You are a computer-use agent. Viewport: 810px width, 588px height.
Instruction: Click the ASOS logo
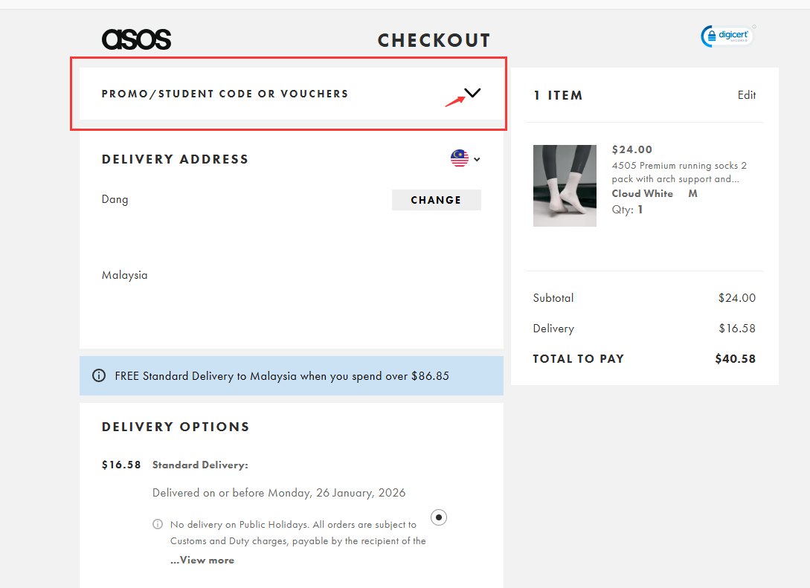pyautogui.click(x=136, y=39)
